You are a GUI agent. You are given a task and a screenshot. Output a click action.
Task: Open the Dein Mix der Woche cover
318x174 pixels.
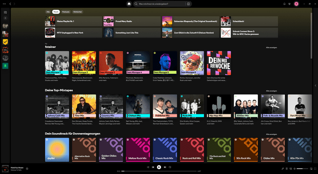coord(219,63)
